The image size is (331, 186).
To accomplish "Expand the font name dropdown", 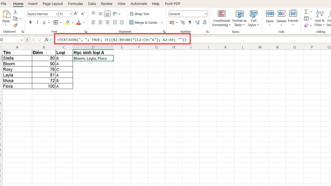I will pyautogui.click(x=57, y=14).
